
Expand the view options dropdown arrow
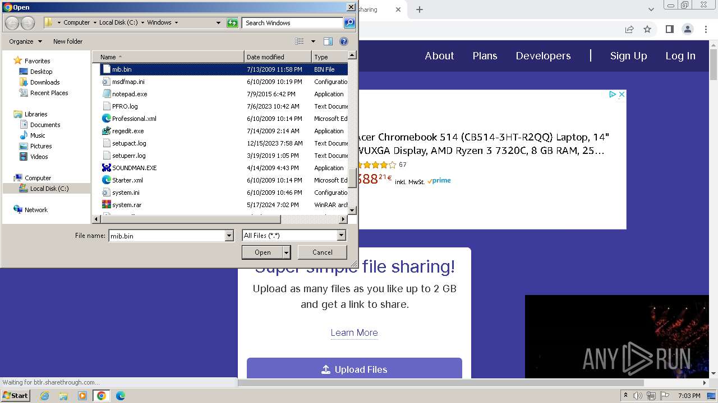(x=313, y=41)
